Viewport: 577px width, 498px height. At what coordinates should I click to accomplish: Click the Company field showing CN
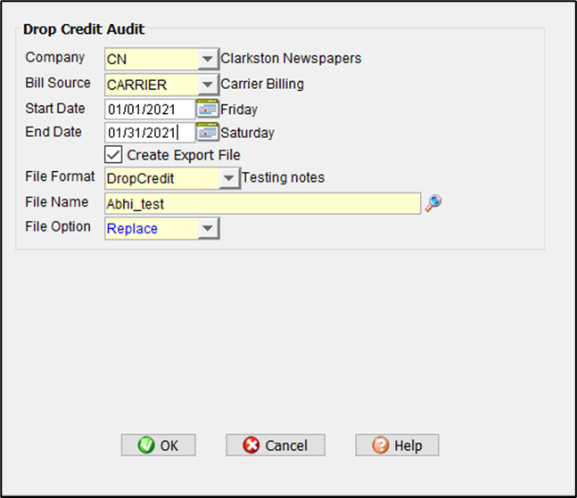[149, 60]
